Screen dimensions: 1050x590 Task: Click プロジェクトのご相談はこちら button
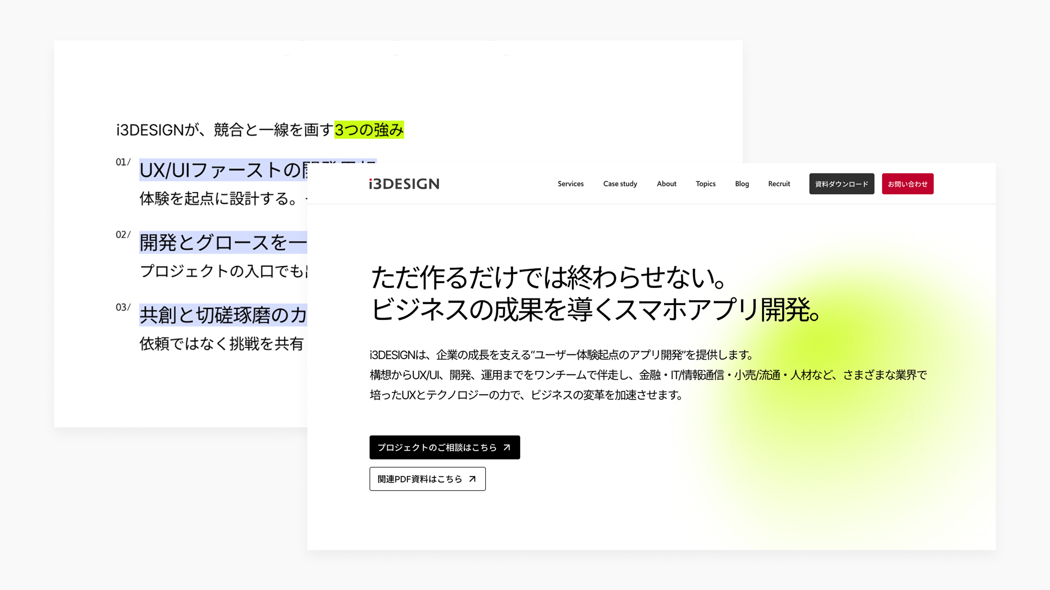click(444, 447)
